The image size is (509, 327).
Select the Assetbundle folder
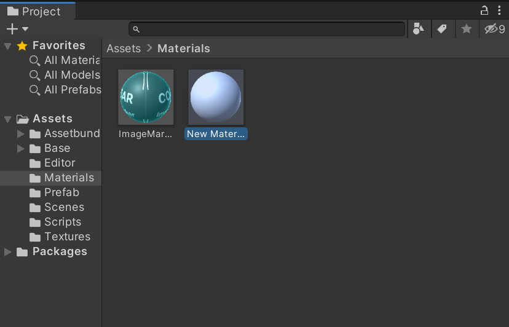(x=72, y=133)
